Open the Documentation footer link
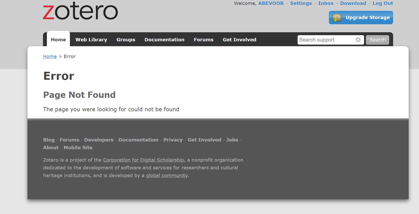 [138, 140]
